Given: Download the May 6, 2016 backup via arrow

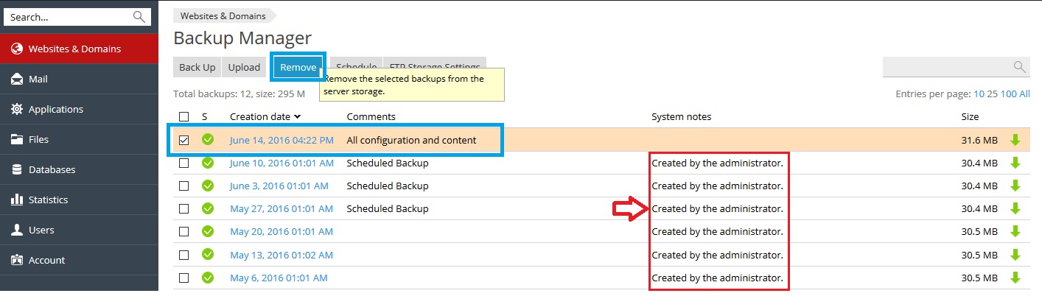Looking at the screenshot, I should (1015, 278).
